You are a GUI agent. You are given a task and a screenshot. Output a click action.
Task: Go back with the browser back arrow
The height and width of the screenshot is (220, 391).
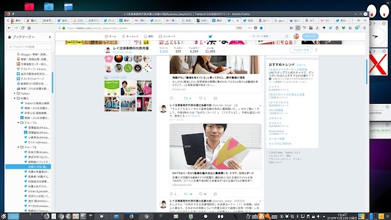(9, 28)
